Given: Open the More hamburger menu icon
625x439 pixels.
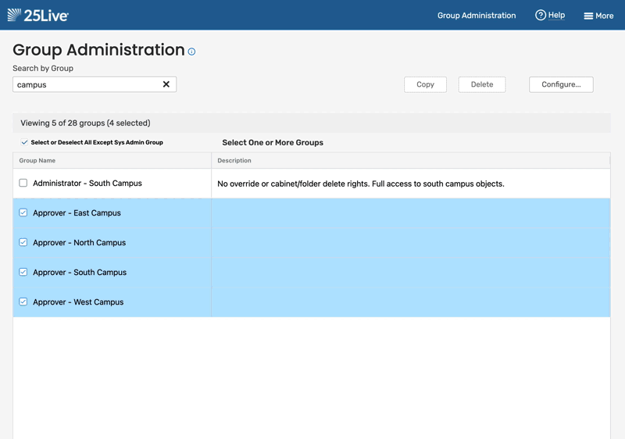Looking at the screenshot, I should [588, 16].
